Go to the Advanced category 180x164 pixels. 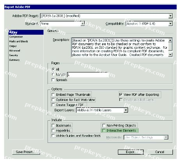pos(14,51)
